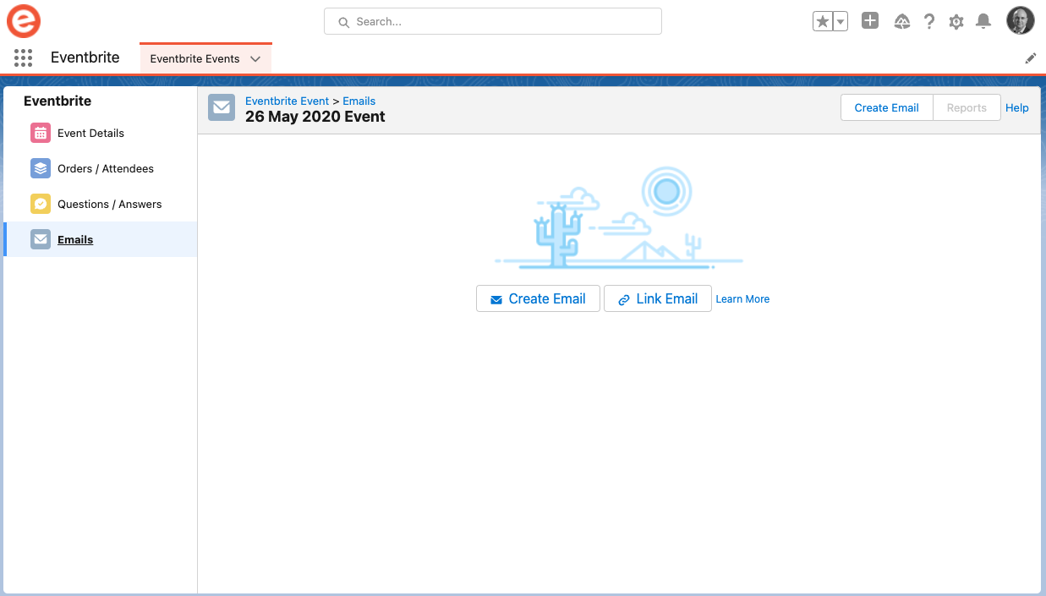
Task: Click the Questions / Answers icon
Action: coord(41,204)
